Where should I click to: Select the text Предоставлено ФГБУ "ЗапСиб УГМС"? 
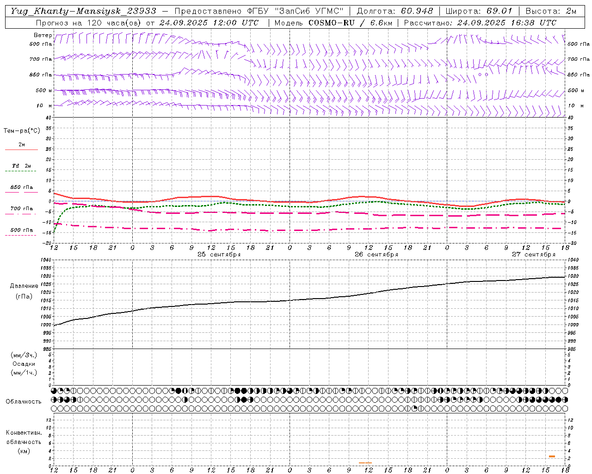pyautogui.click(x=259, y=11)
